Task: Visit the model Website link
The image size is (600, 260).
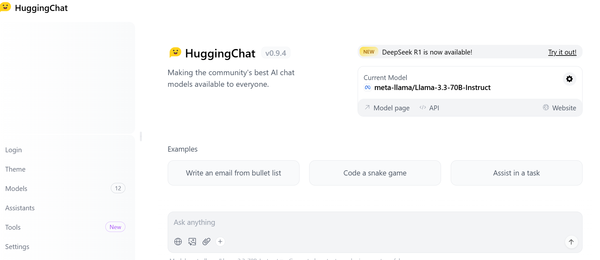Action: click(560, 108)
